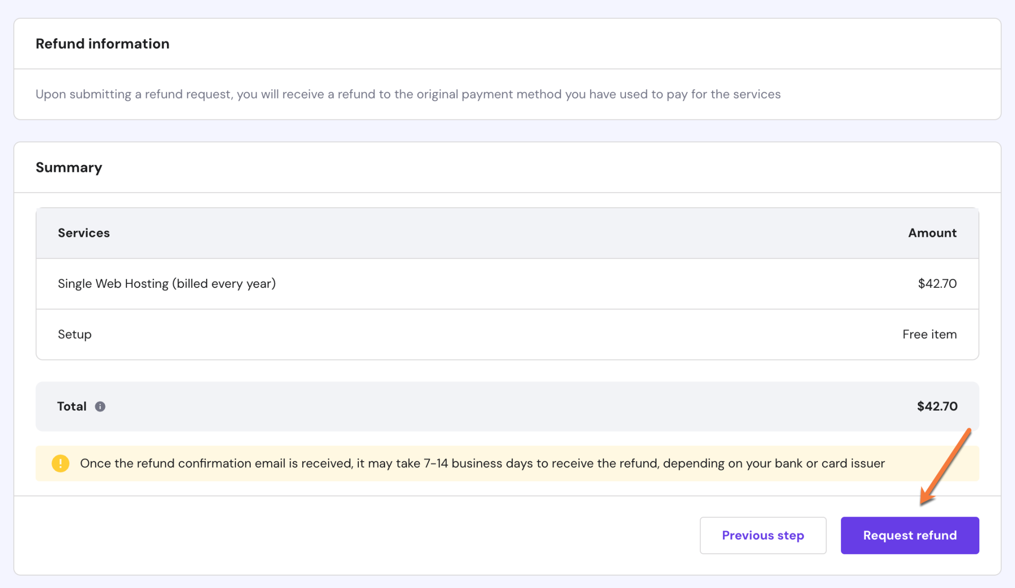Click the yellow warning icon in the notice banner
This screenshot has height=588, width=1015.
click(x=60, y=464)
